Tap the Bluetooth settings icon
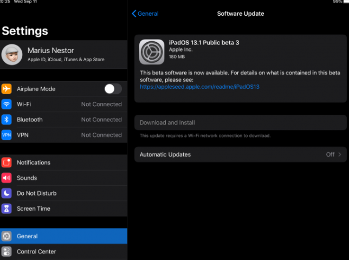Image resolution: width=349 pixels, height=260 pixels. pos(7,120)
